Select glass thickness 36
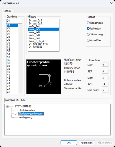Screen dimensions: 115x147 12,60
